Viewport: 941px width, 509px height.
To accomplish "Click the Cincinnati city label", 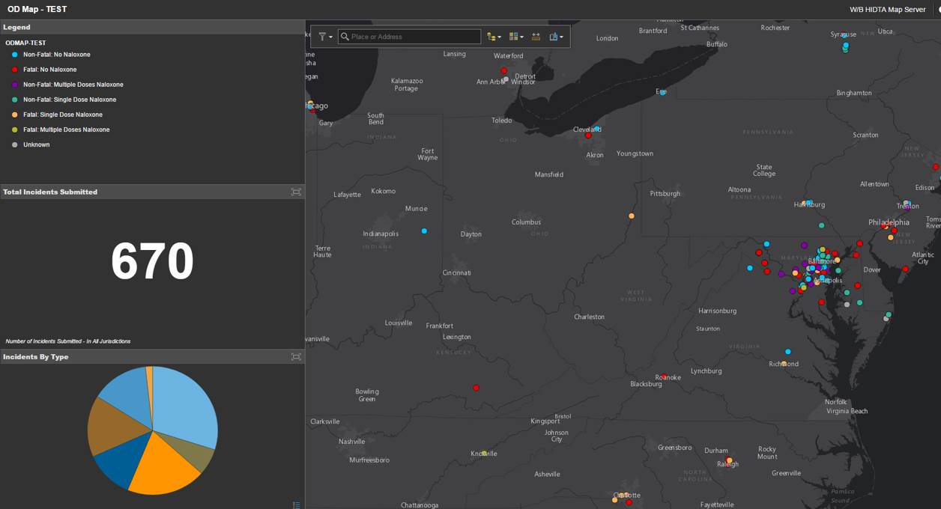I will [456, 272].
